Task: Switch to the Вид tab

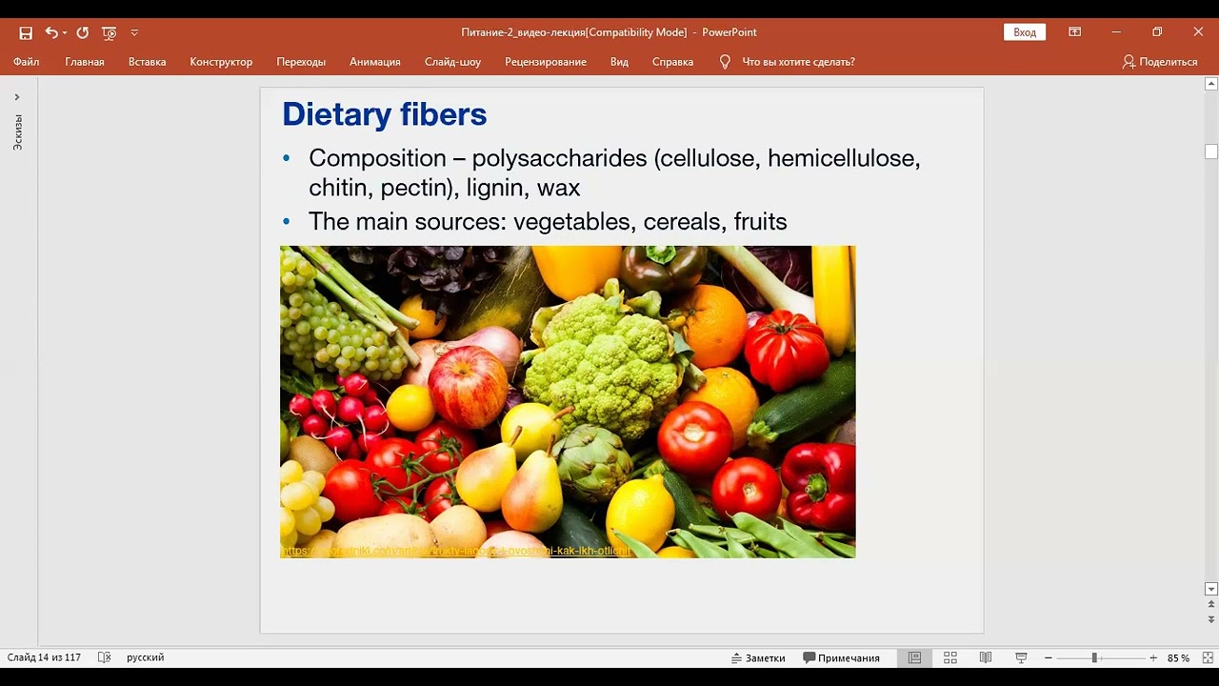Action: 620,61
